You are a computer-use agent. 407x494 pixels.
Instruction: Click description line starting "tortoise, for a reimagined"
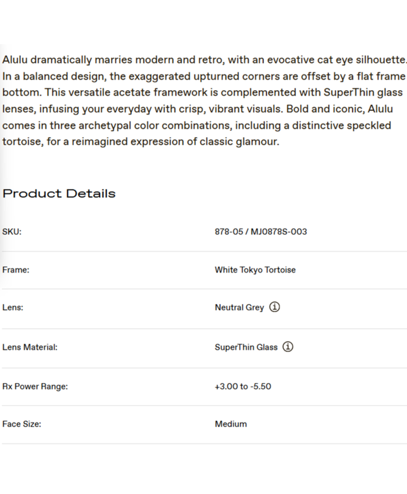(141, 141)
